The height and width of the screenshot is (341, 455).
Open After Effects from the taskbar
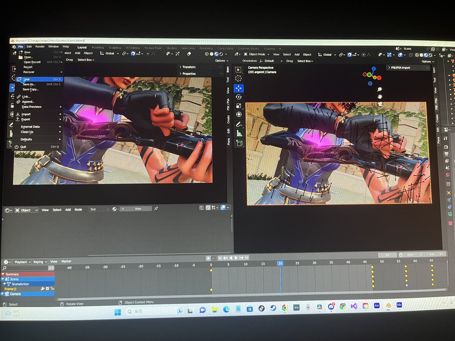377,305
